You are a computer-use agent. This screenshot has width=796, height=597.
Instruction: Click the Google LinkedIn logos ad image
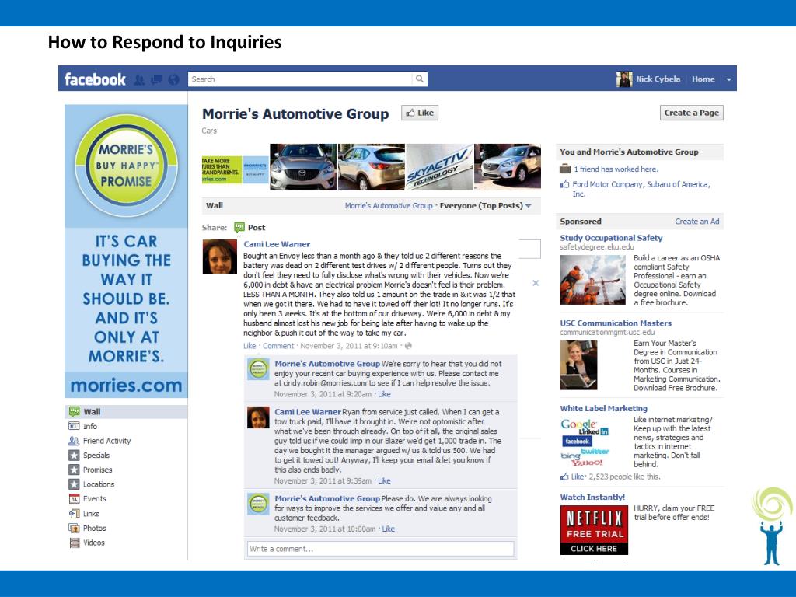click(585, 442)
